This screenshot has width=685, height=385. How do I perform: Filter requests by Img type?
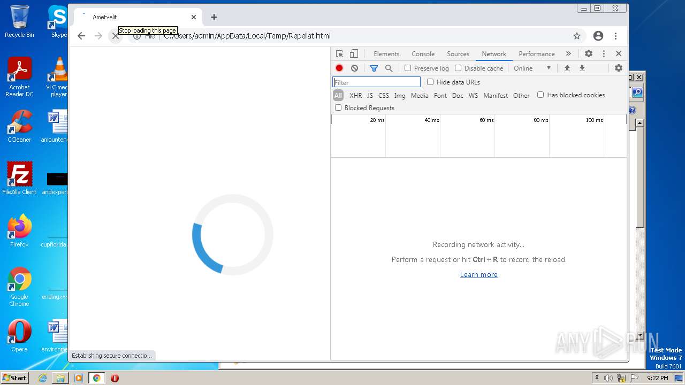400,95
